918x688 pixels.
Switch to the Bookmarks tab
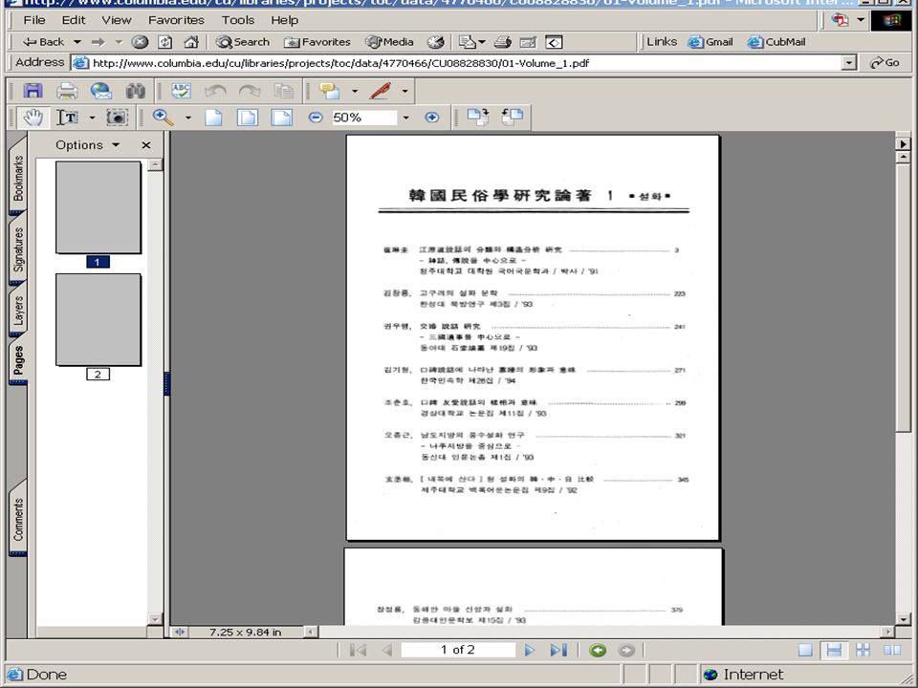tap(18, 177)
